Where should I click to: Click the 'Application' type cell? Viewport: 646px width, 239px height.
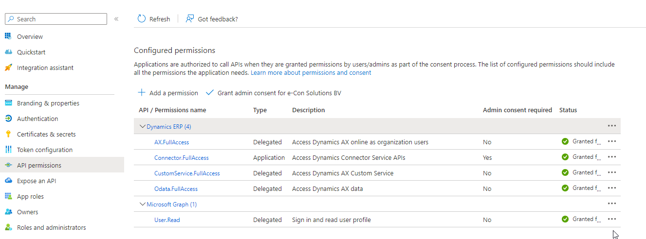pos(269,158)
